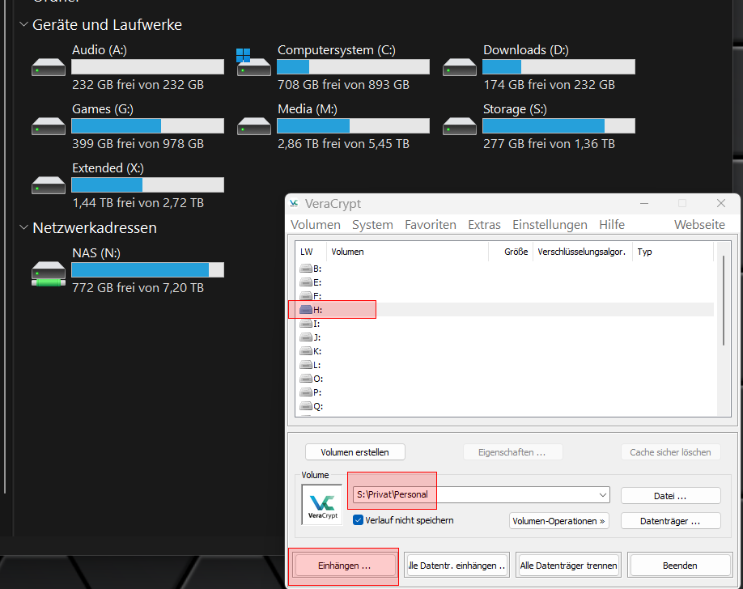Click '2,86 TB frei von 5,45 TB' text
This screenshot has height=589, width=743.
pos(343,143)
